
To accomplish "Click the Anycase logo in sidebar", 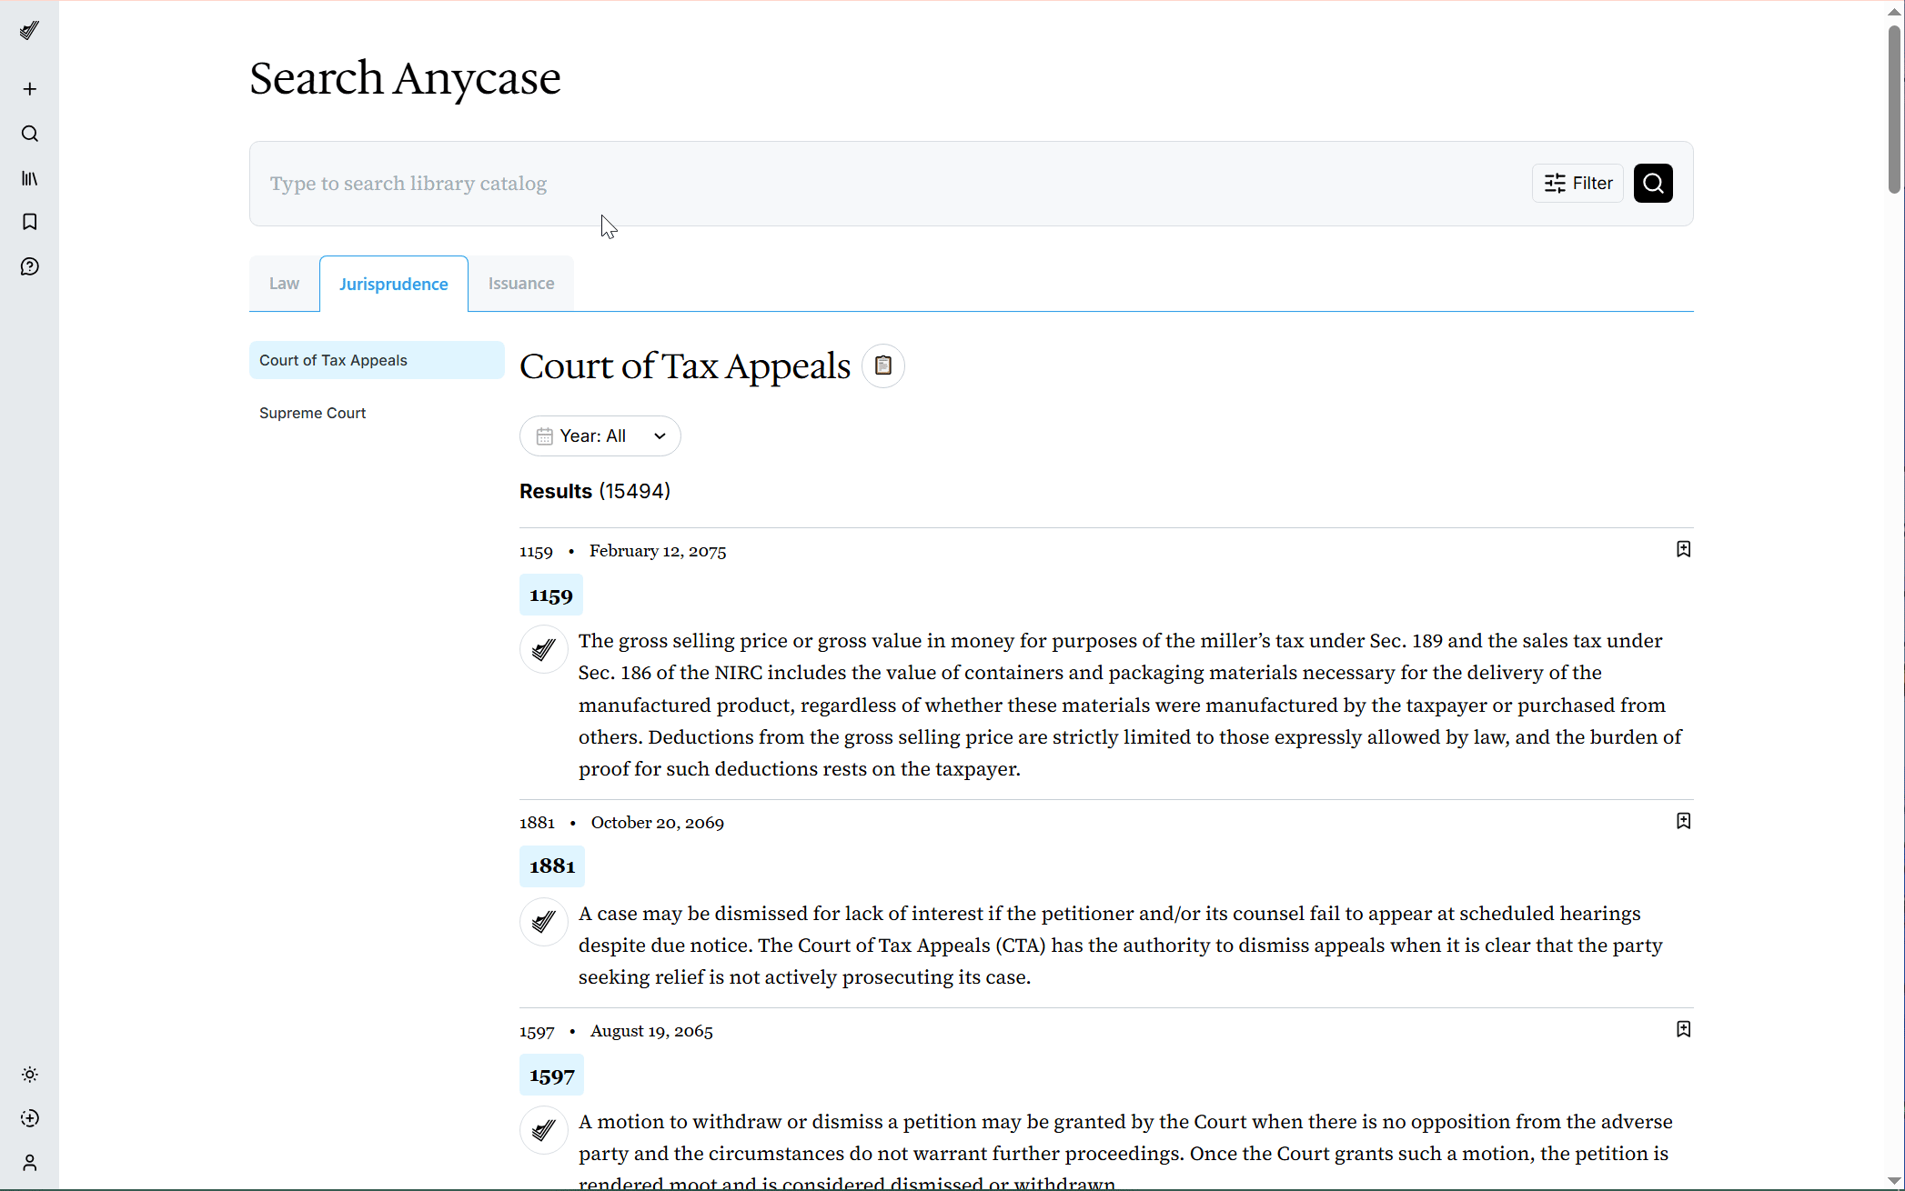I will coord(29,30).
